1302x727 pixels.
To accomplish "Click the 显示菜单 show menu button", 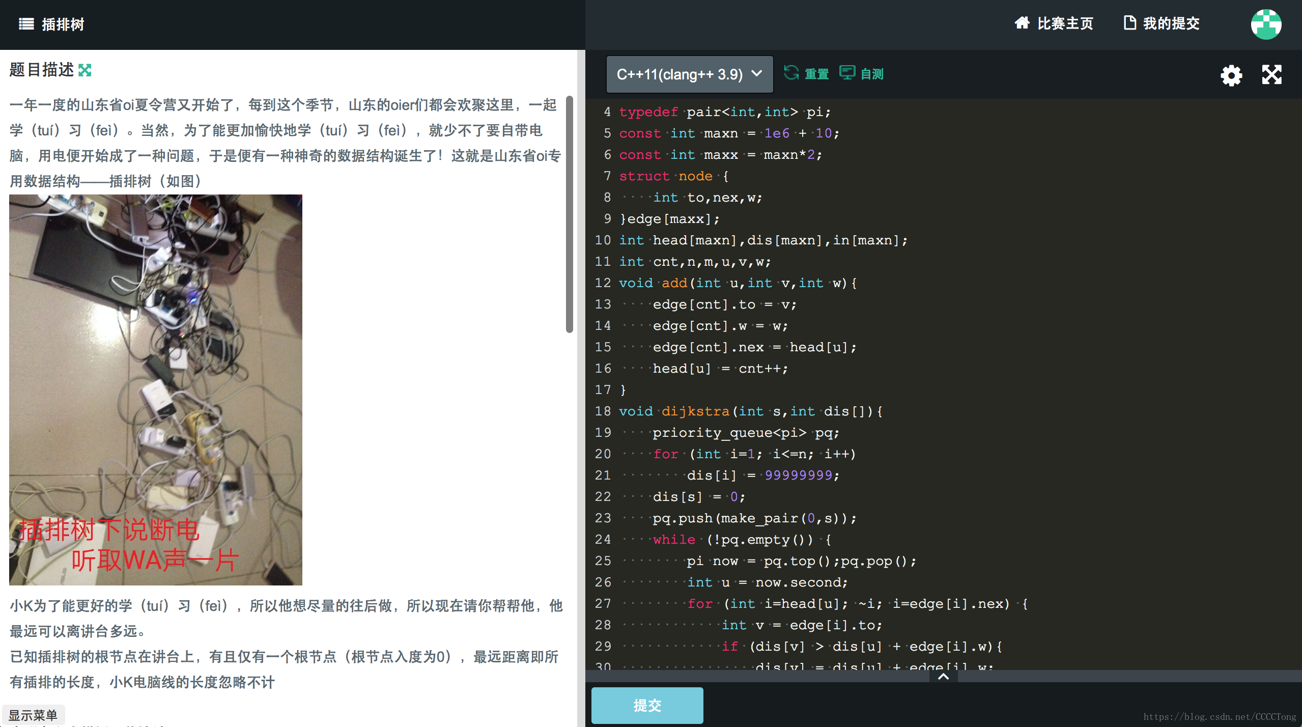I will (33, 715).
